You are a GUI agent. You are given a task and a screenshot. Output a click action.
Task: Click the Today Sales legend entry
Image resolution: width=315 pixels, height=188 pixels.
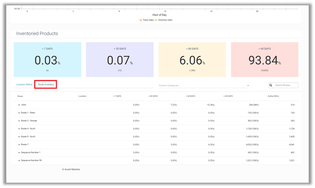pos(147,20)
